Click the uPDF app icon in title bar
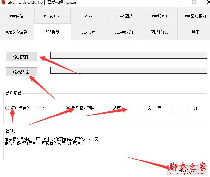 point(4,2)
